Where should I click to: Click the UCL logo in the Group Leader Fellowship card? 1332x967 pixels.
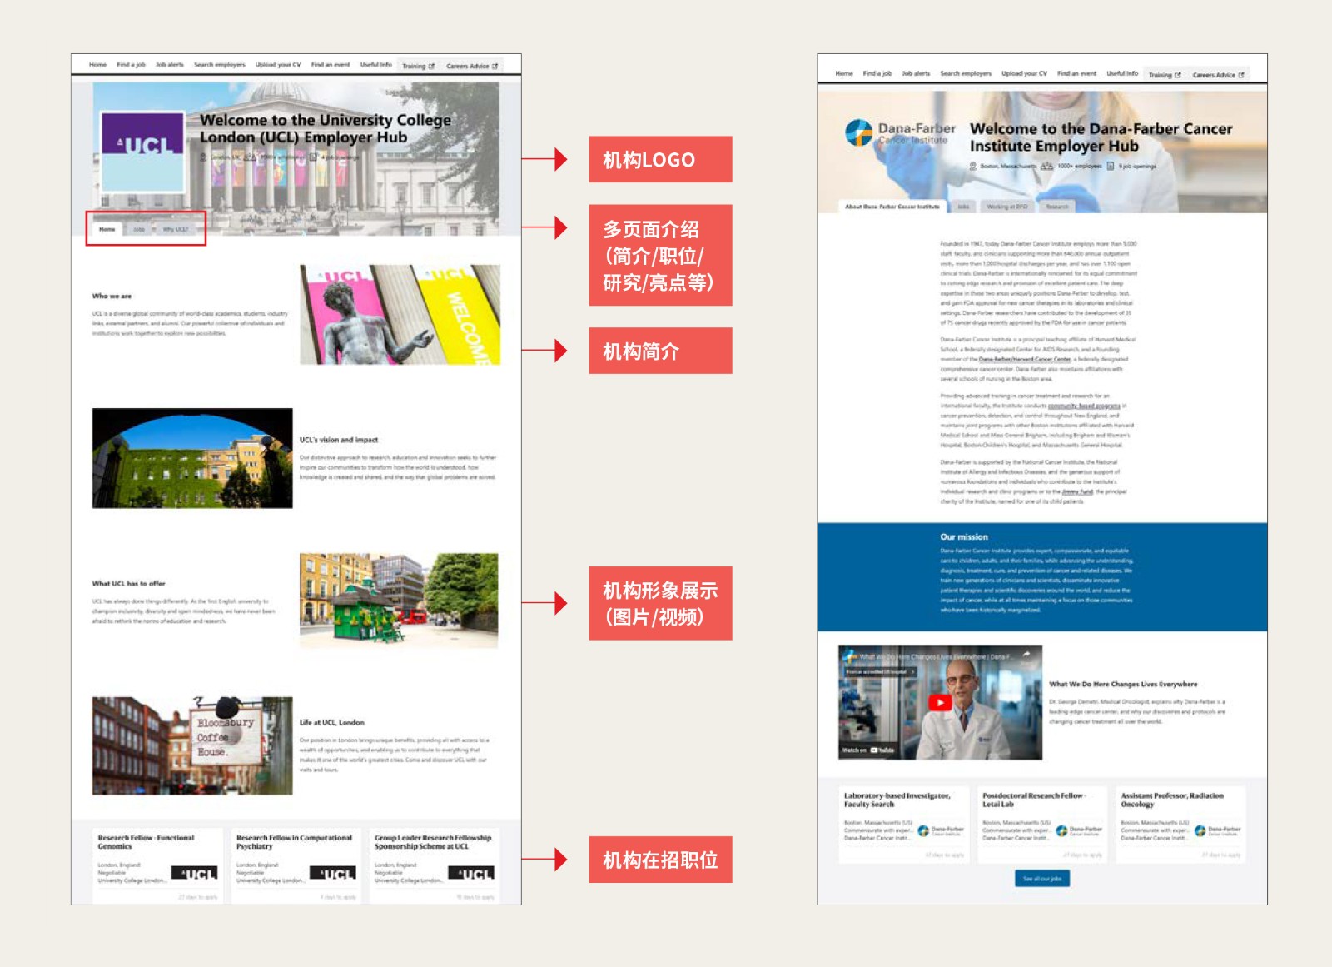(x=470, y=873)
